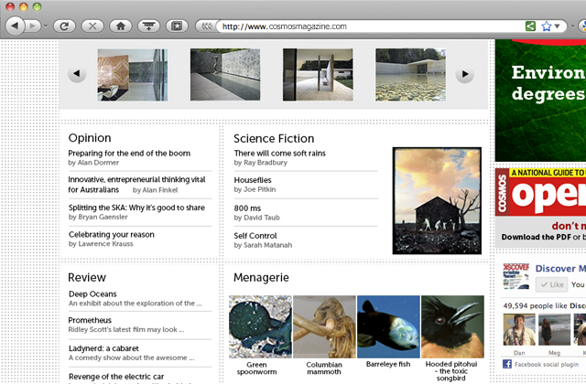Open 'Self Control' by Sarah Matanah

coord(255,236)
